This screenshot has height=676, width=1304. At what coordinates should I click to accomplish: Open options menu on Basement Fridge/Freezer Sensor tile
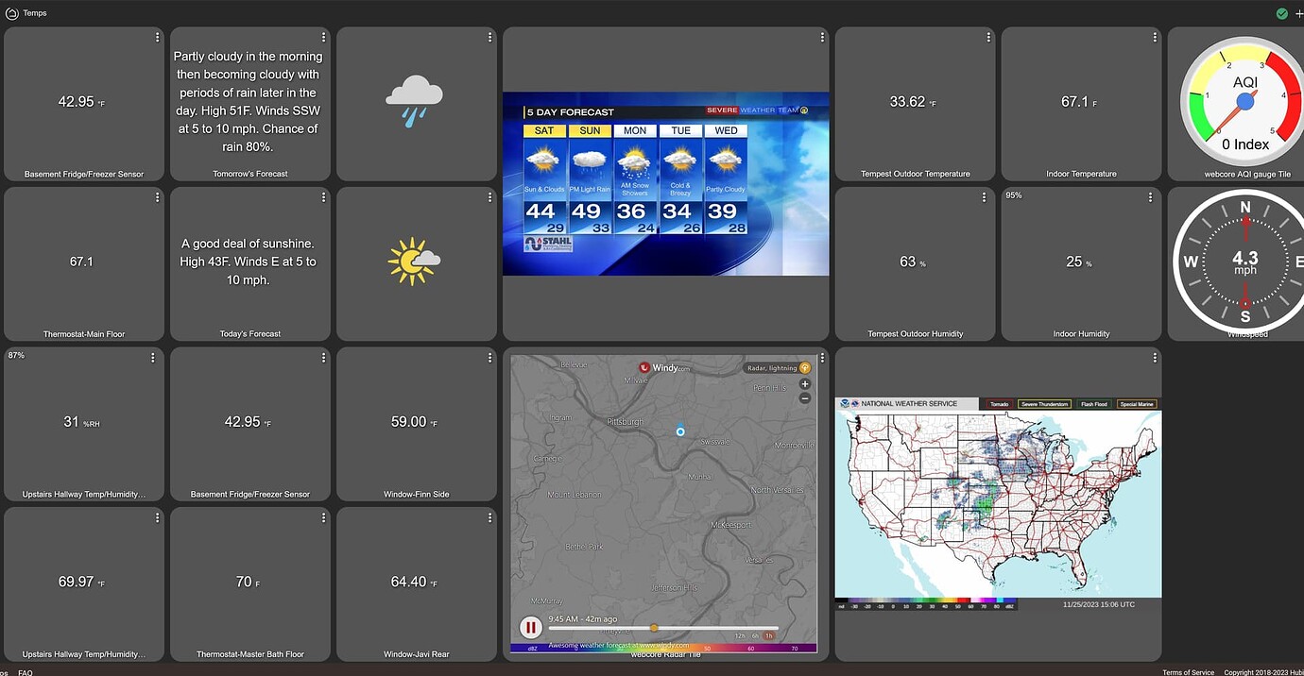tap(157, 37)
